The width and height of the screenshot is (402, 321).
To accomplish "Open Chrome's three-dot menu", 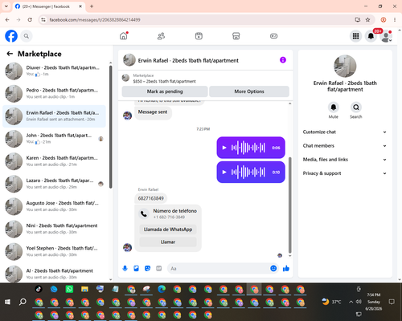I will pos(395,20).
